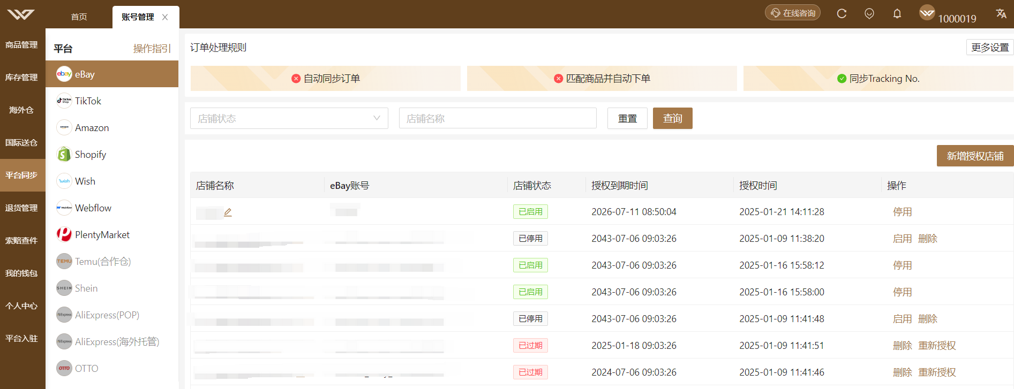The width and height of the screenshot is (1014, 389).
Task: Click the refresh icon in top bar
Action: [842, 13]
